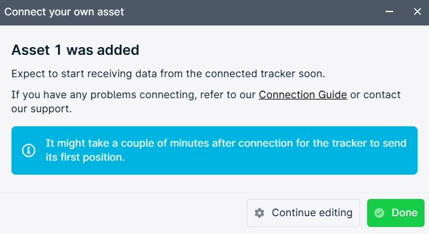Viewport: 429px width, 234px height.
Task: Click the 'Connect your own asset' title bar
Action: click(x=214, y=13)
